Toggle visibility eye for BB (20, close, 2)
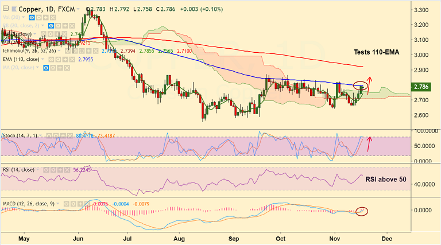441x245 pixels. 51,26
